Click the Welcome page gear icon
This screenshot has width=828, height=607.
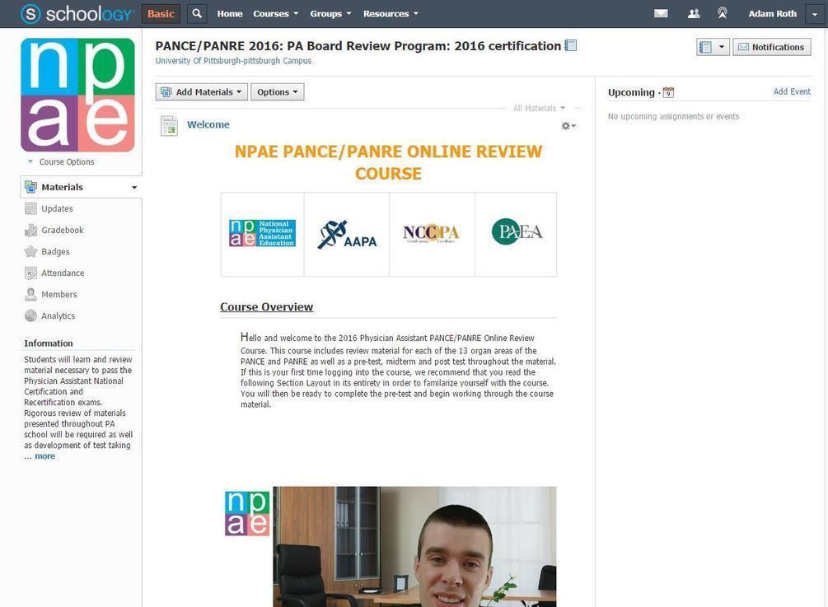coord(568,126)
